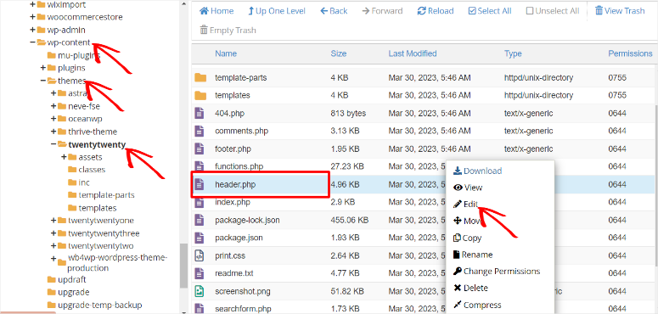Expand the thrive-theme folder
This screenshot has width=658, height=314.
(53, 132)
